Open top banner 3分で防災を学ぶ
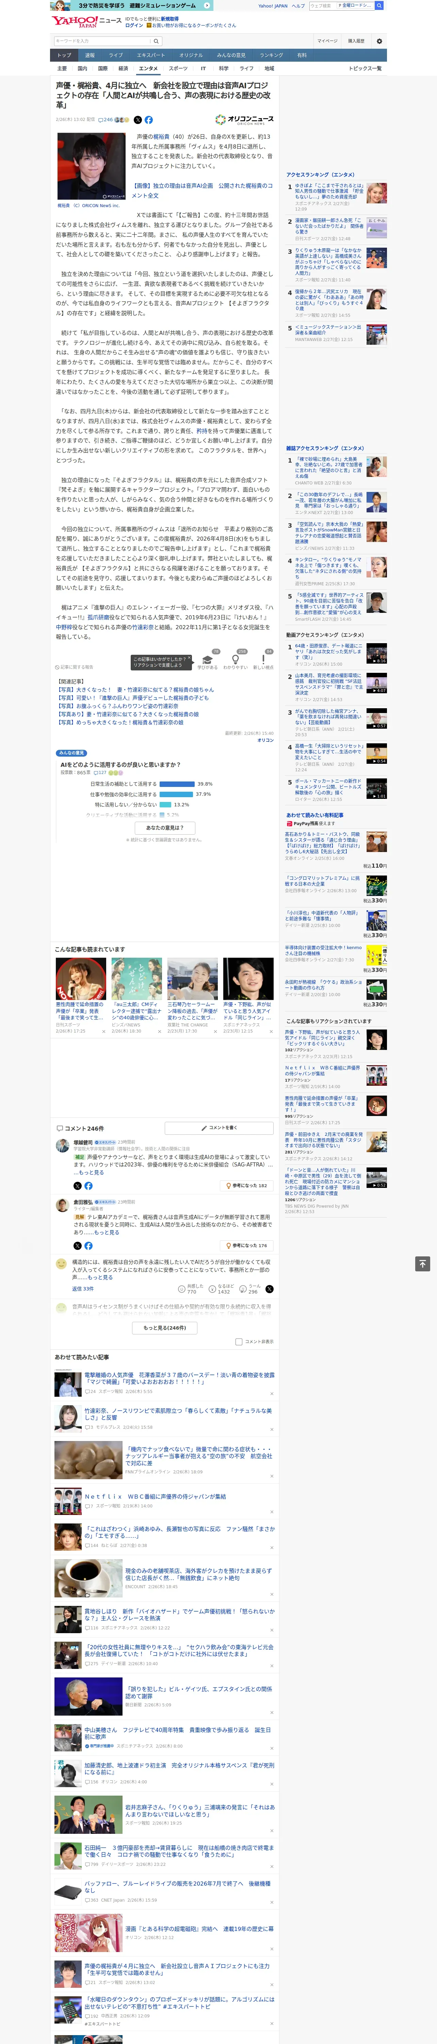This screenshot has height=2044, width=437. [132, 5]
